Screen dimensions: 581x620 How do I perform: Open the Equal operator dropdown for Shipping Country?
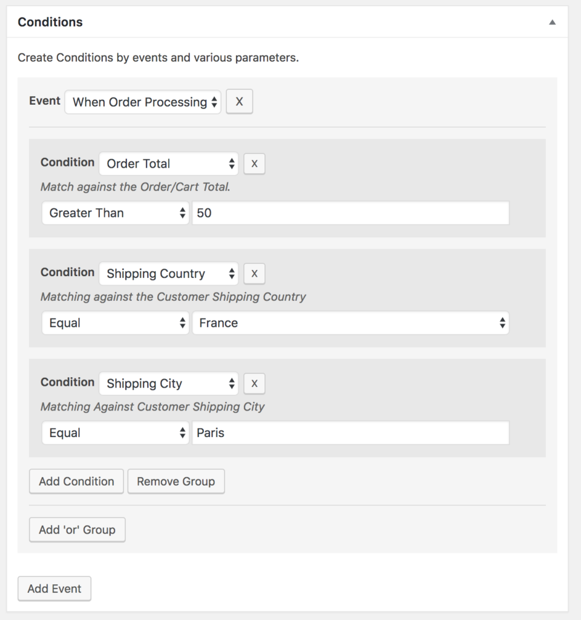(115, 323)
